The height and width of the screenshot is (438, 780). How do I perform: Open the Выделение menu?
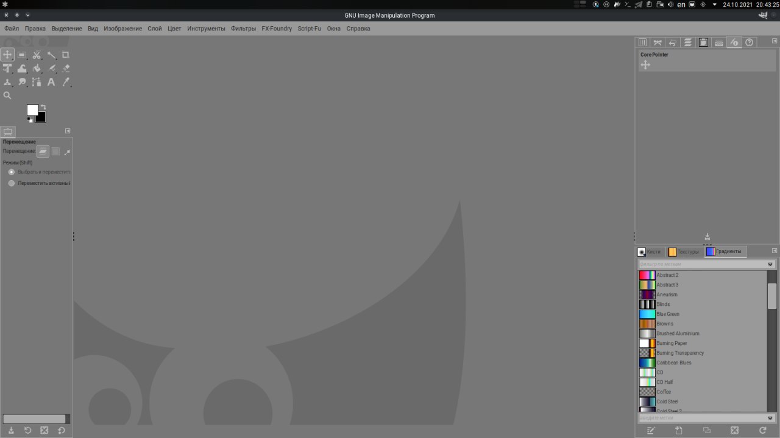click(67, 29)
